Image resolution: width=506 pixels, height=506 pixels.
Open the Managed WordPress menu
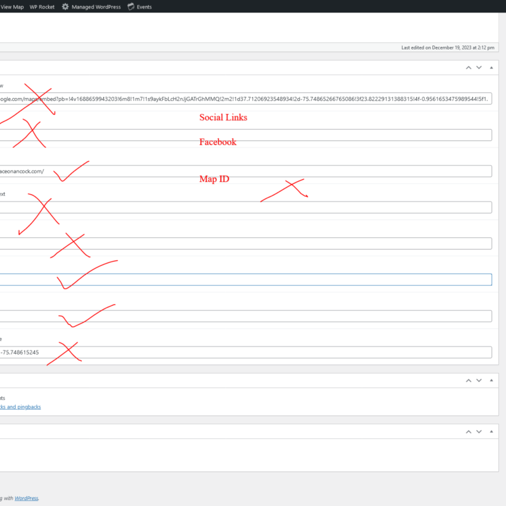tap(96, 7)
